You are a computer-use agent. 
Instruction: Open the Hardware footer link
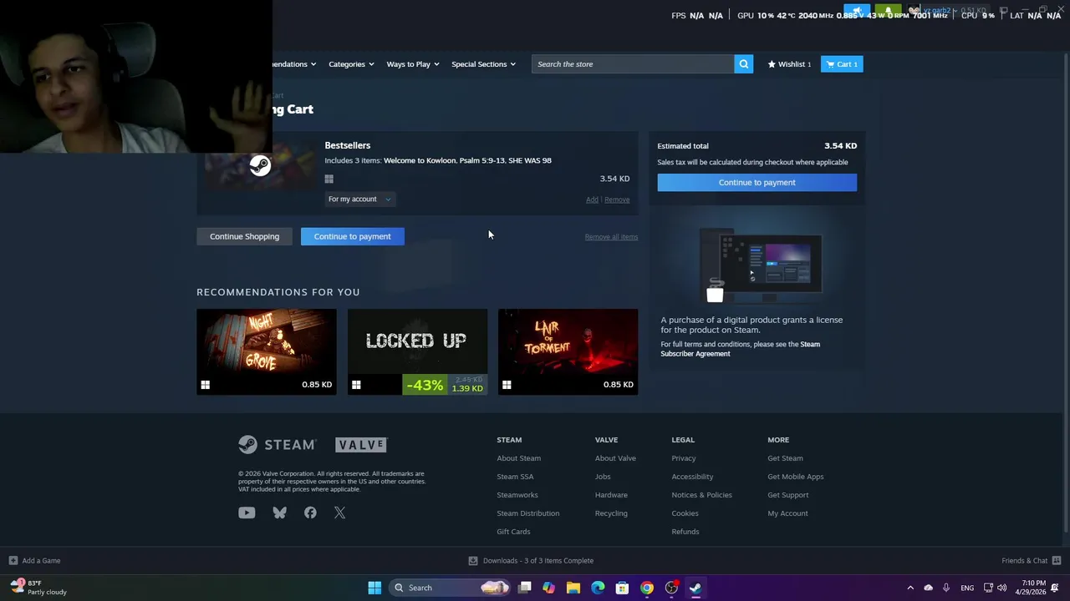point(611,495)
